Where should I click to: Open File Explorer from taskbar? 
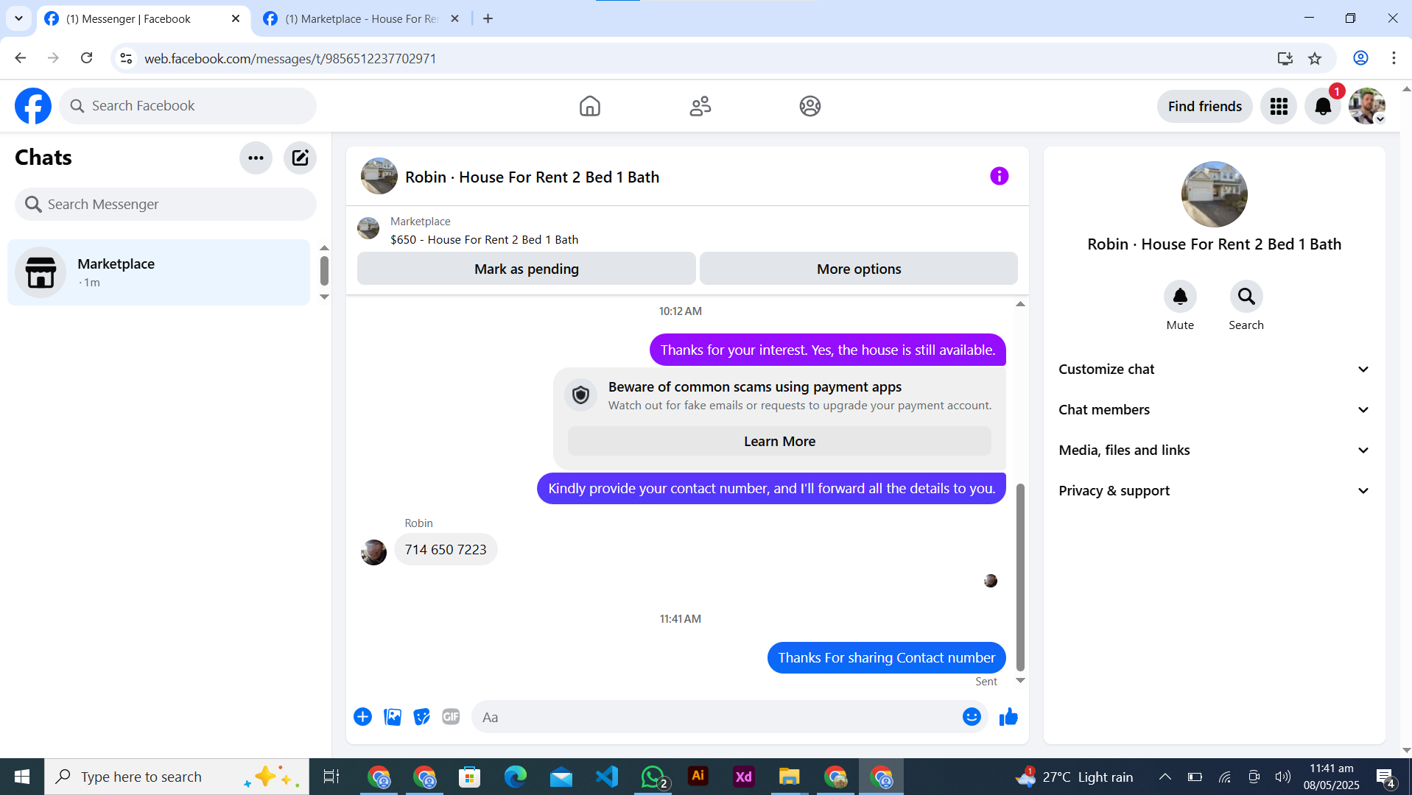(789, 777)
